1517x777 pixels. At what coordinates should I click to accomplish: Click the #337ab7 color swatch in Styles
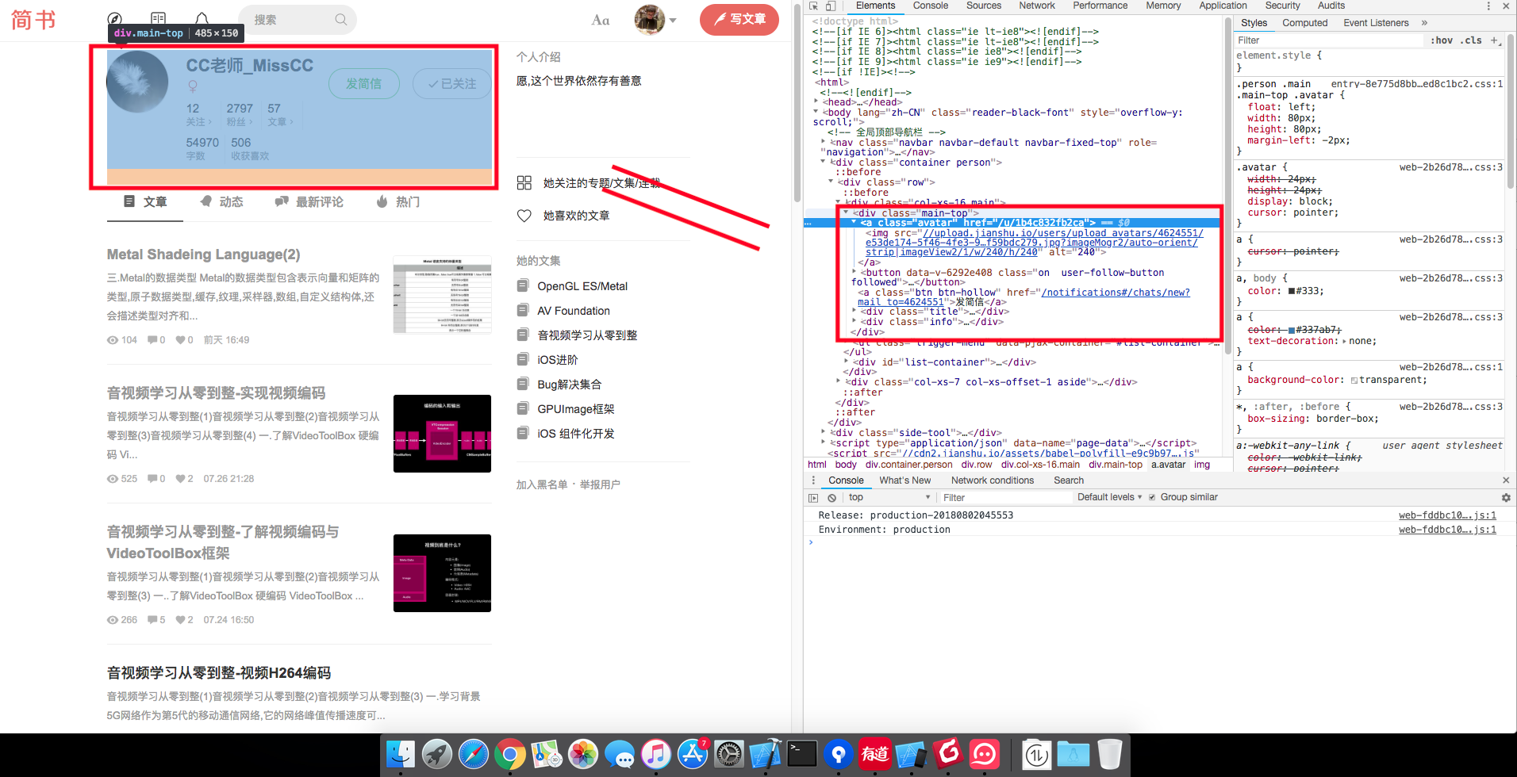click(x=1292, y=330)
